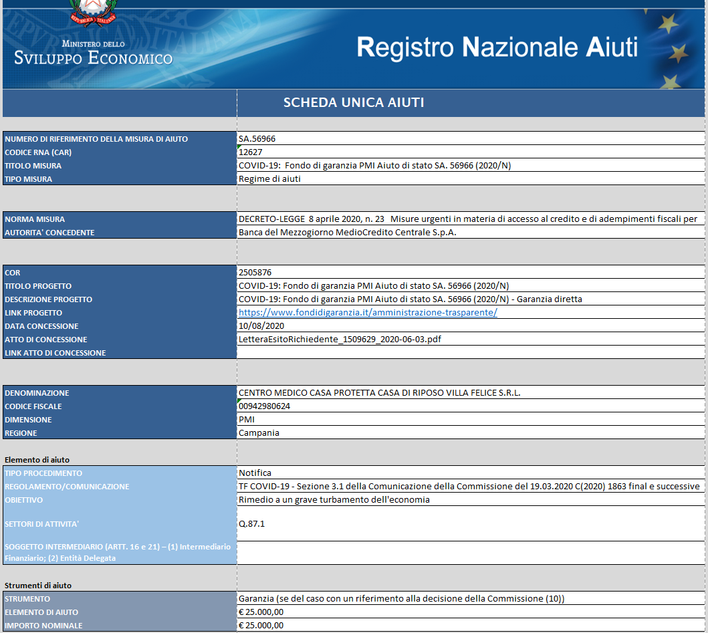The image size is (708, 633).
Task: Select the Ministero dello Sviluppo Economico logo text
Action: pyautogui.click(x=94, y=53)
